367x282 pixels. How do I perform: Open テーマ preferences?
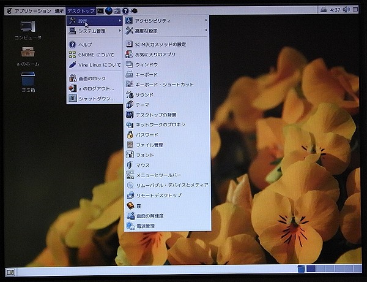166,105
